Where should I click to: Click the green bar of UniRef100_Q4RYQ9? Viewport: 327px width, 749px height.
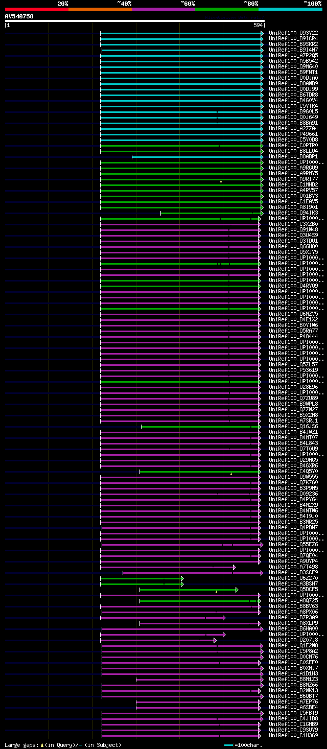pos(179,286)
